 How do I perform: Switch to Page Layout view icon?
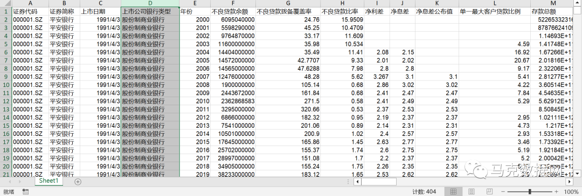coord(471,192)
